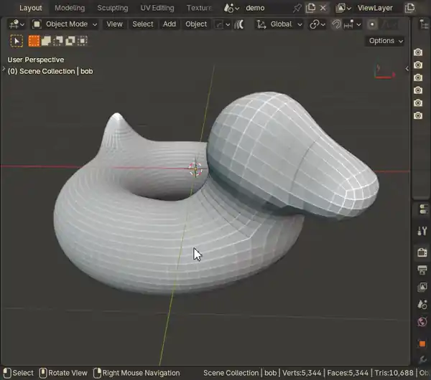431x380 pixels.
Task: Delete the demo scene with the X icon
Action: [323, 8]
